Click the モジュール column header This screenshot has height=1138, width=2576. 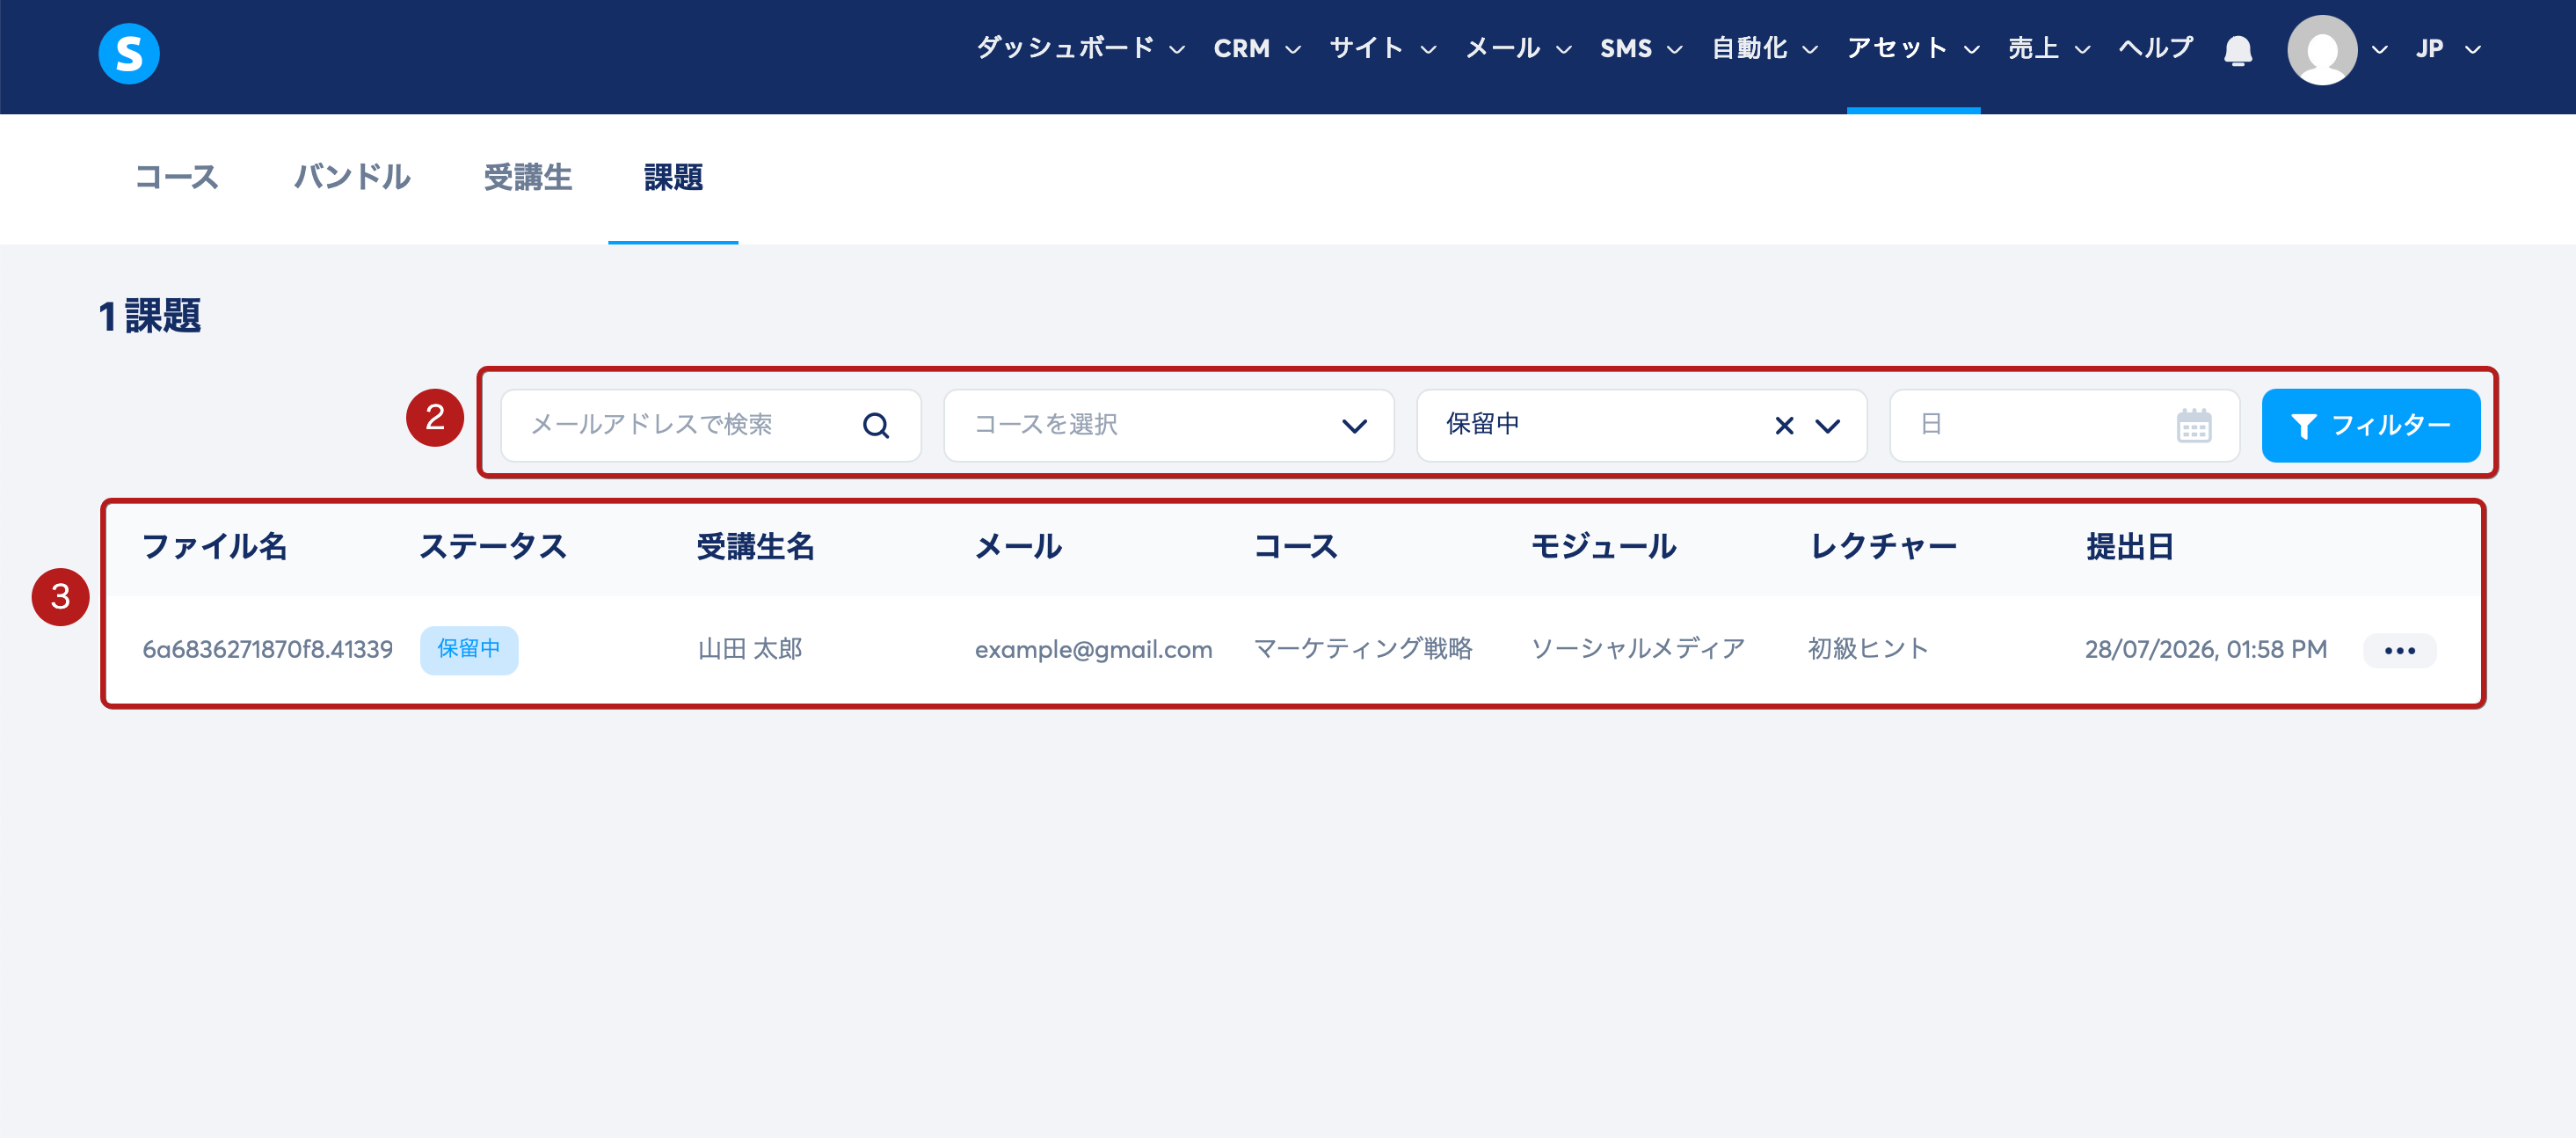pyautogui.click(x=1604, y=547)
